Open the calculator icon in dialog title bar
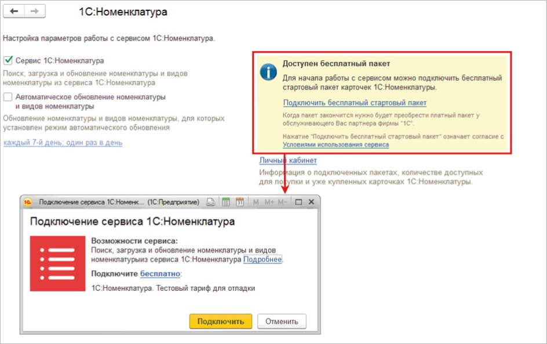This screenshot has width=547, height=344. pyautogui.click(x=226, y=202)
